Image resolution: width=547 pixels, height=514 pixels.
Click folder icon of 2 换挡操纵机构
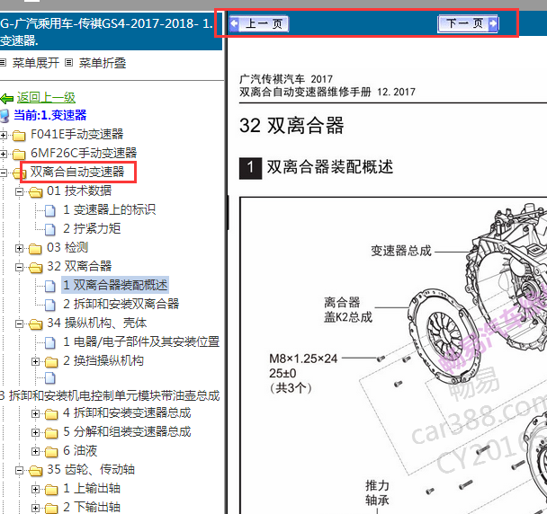[51, 362]
